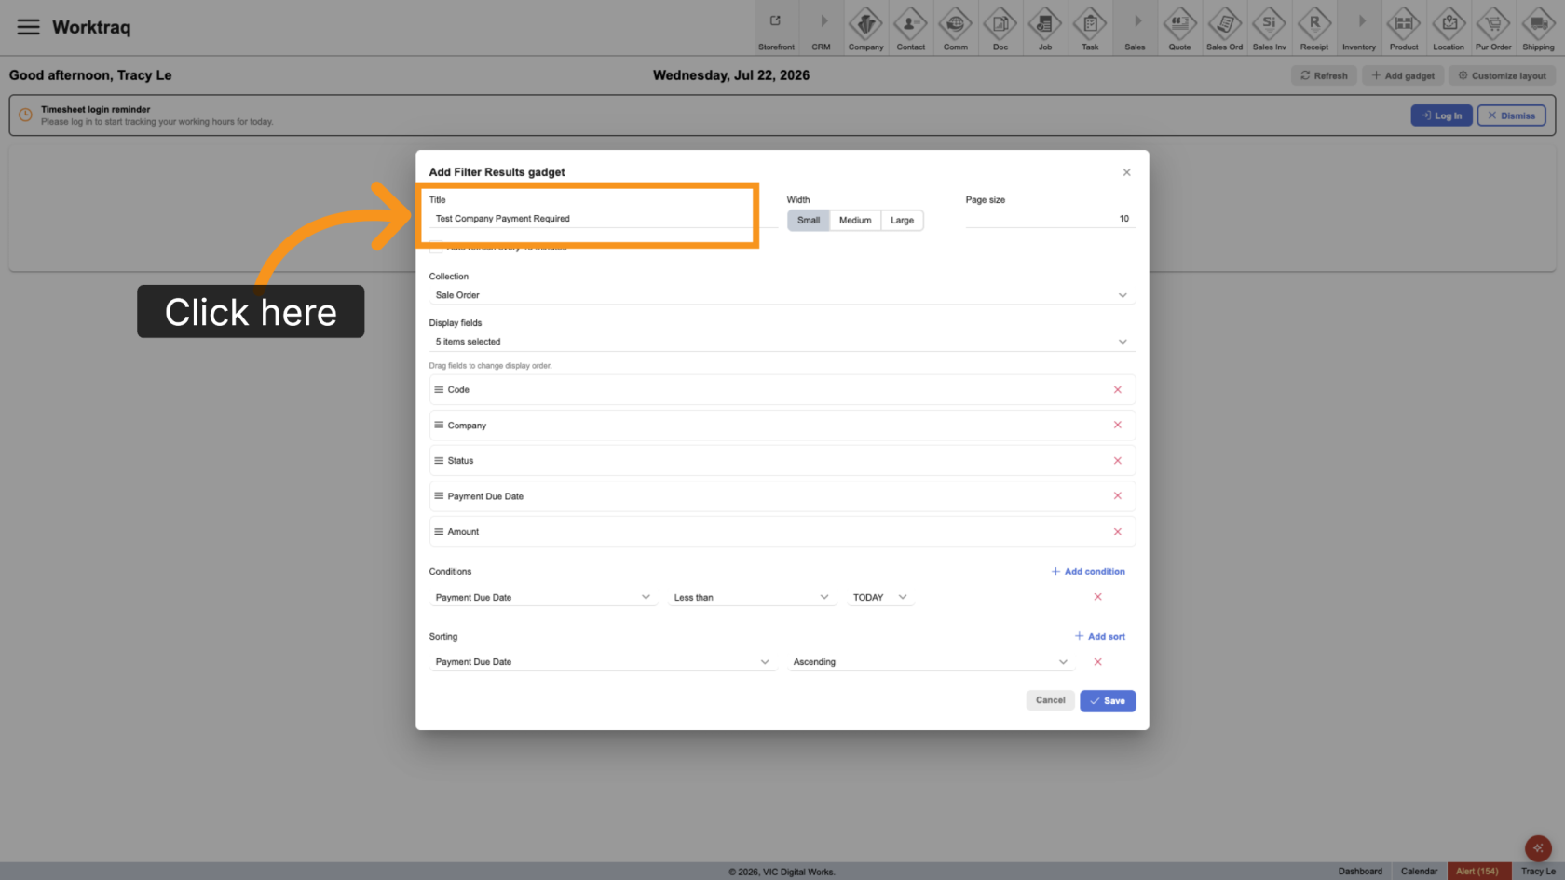This screenshot has width=1565, height=880.
Task: Open the Less than operator dropdown
Action: (751, 598)
